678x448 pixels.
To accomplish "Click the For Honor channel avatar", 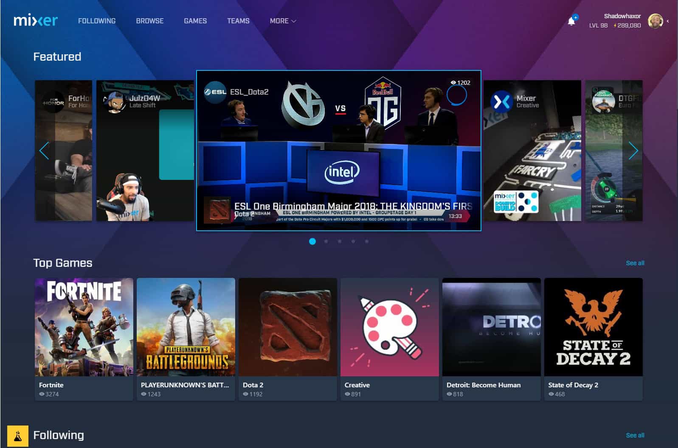I will 53,102.
